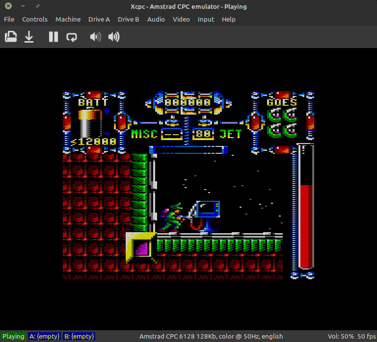
Task: Click the score counter at top center
Action: click(188, 102)
